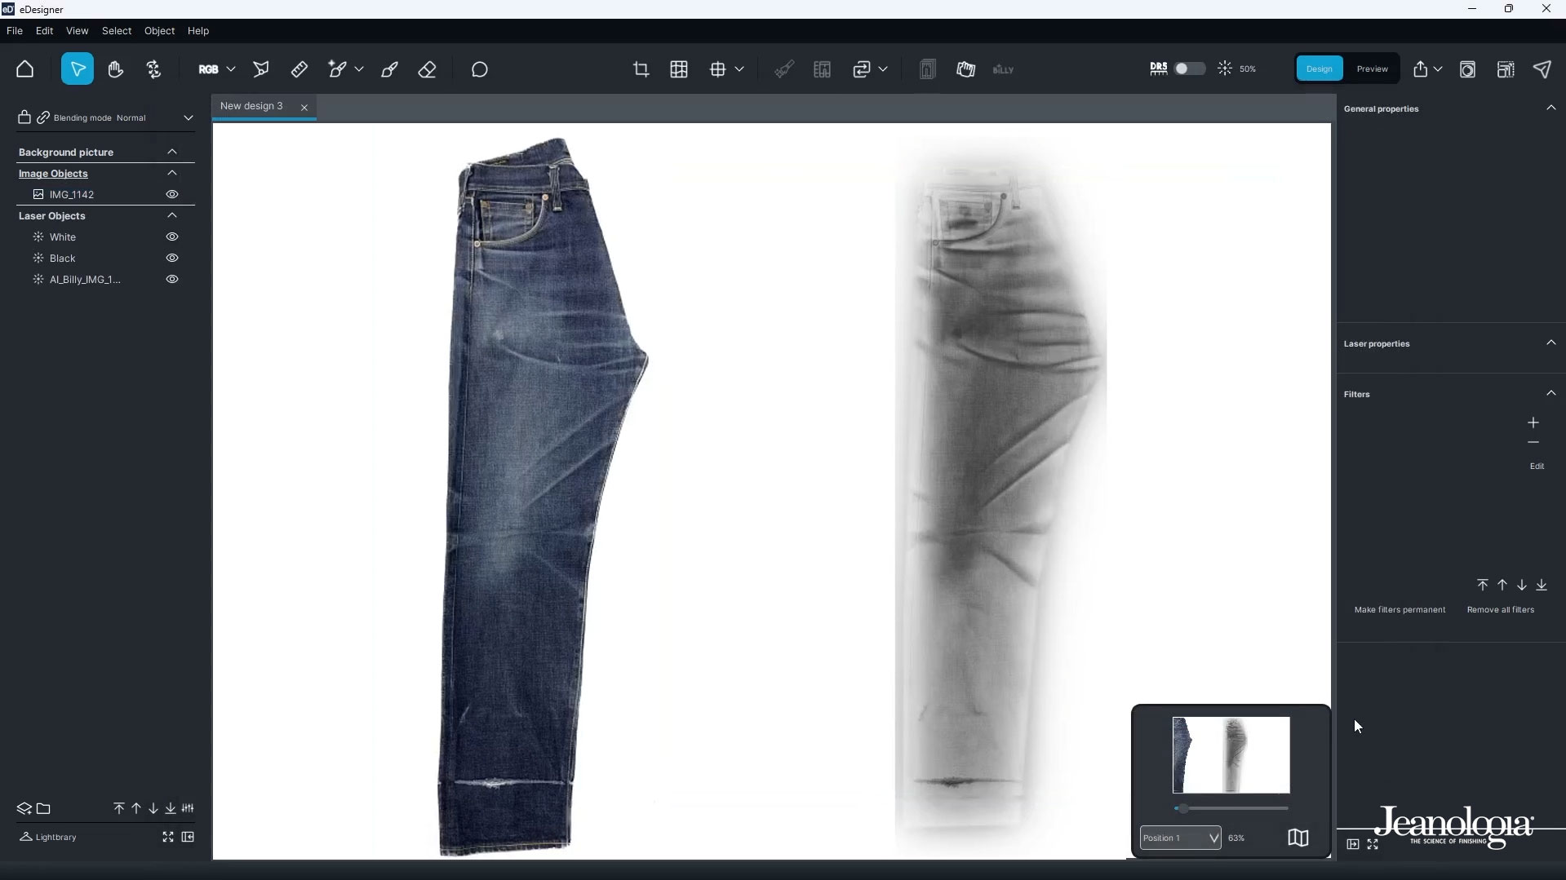Click the navigator zoom slider
This screenshot has height=880, width=1566.
coord(1231,808)
